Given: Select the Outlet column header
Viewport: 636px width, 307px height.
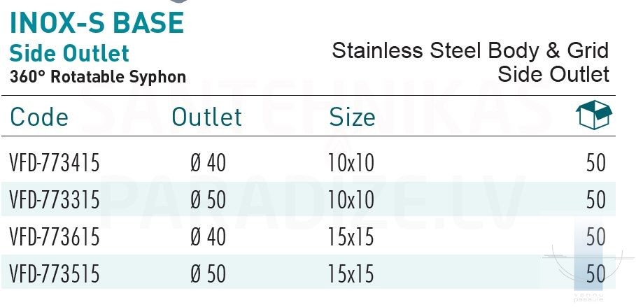Looking at the screenshot, I should pyautogui.click(x=207, y=117).
